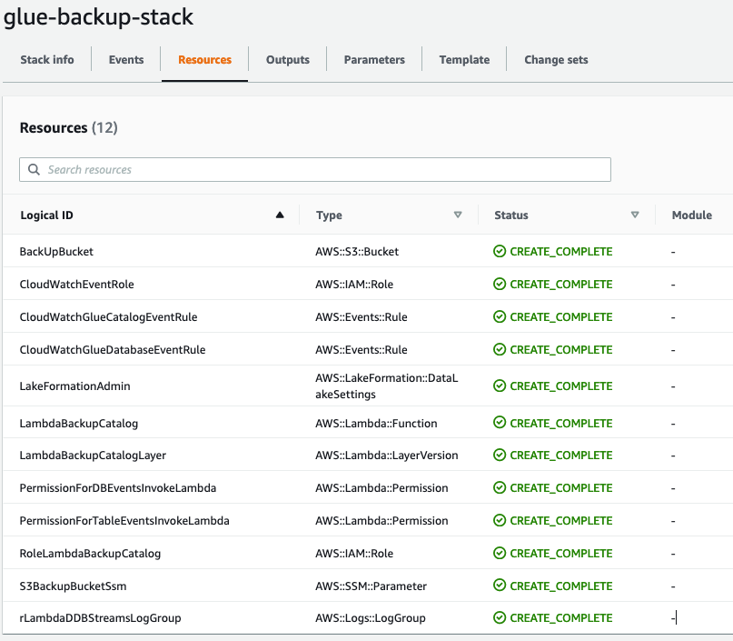Click CloudWatchEventRole status check icon

pyautogui.click(x=500, y=285)
